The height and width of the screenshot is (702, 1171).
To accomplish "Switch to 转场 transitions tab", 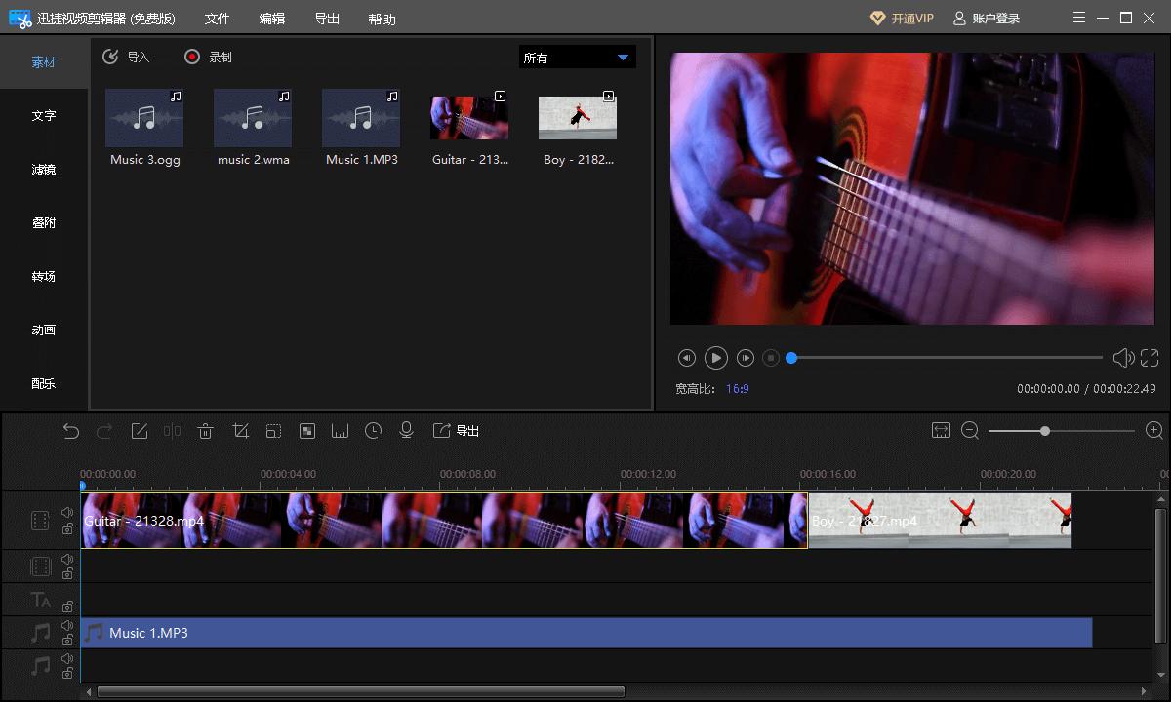I will coord(44,277).
